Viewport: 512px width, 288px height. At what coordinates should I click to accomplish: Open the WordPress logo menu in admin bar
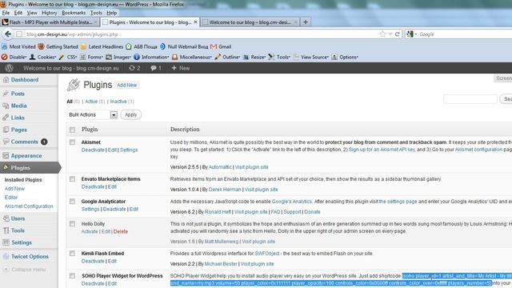pyautogui.click(x=9, y=68)
